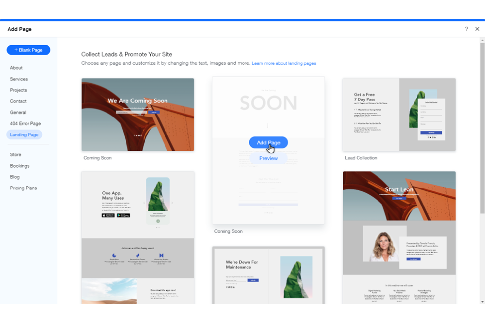
Task: Click the + Blank Page button
Action: tap(28, 50)
